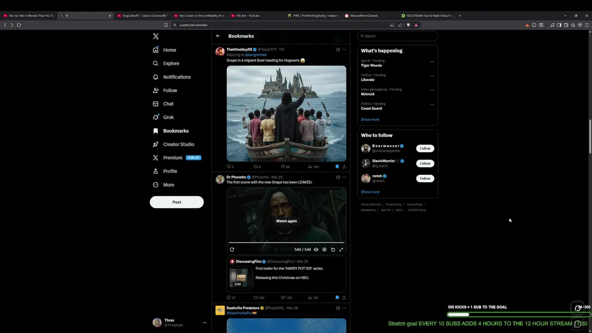
Task: Open a new browser tab
Action: 459,16
